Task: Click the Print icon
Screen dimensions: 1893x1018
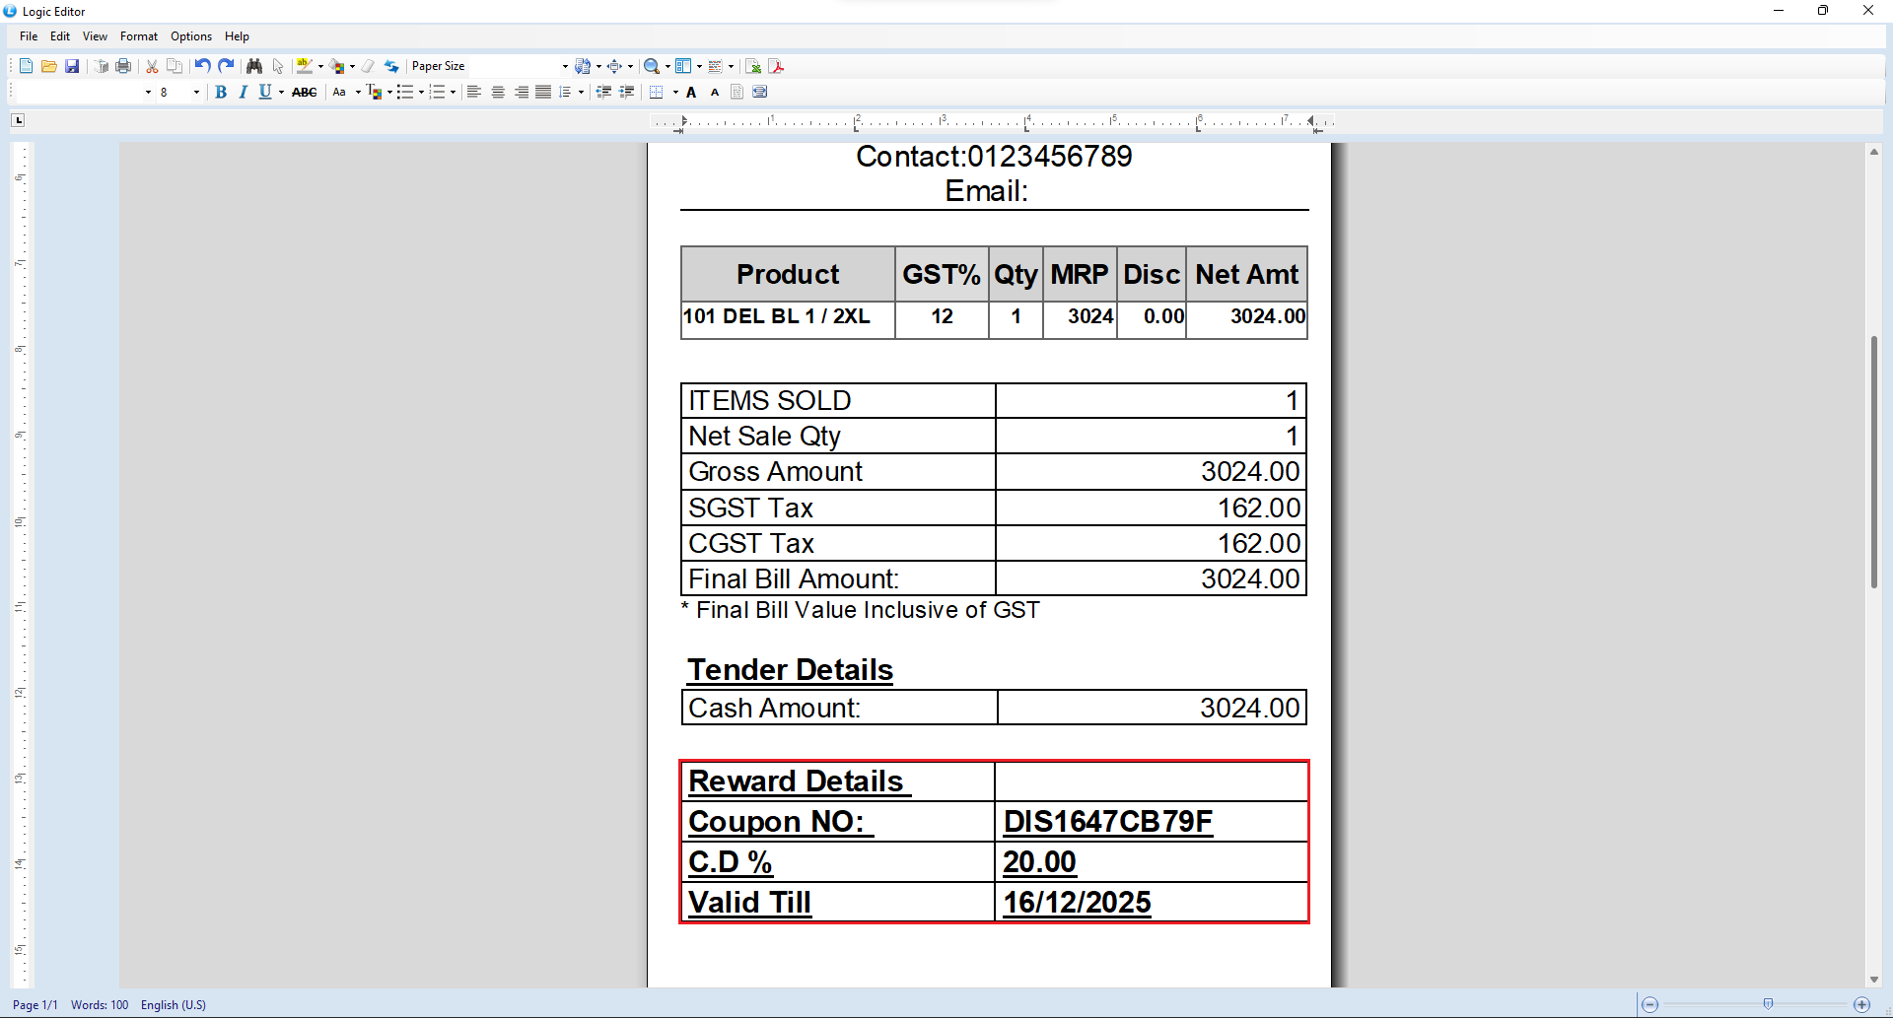Action: tap(123, 66)
